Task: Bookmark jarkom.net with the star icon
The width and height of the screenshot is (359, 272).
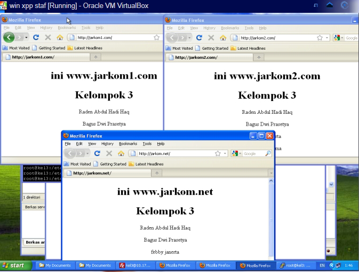Action: point(218,153)
